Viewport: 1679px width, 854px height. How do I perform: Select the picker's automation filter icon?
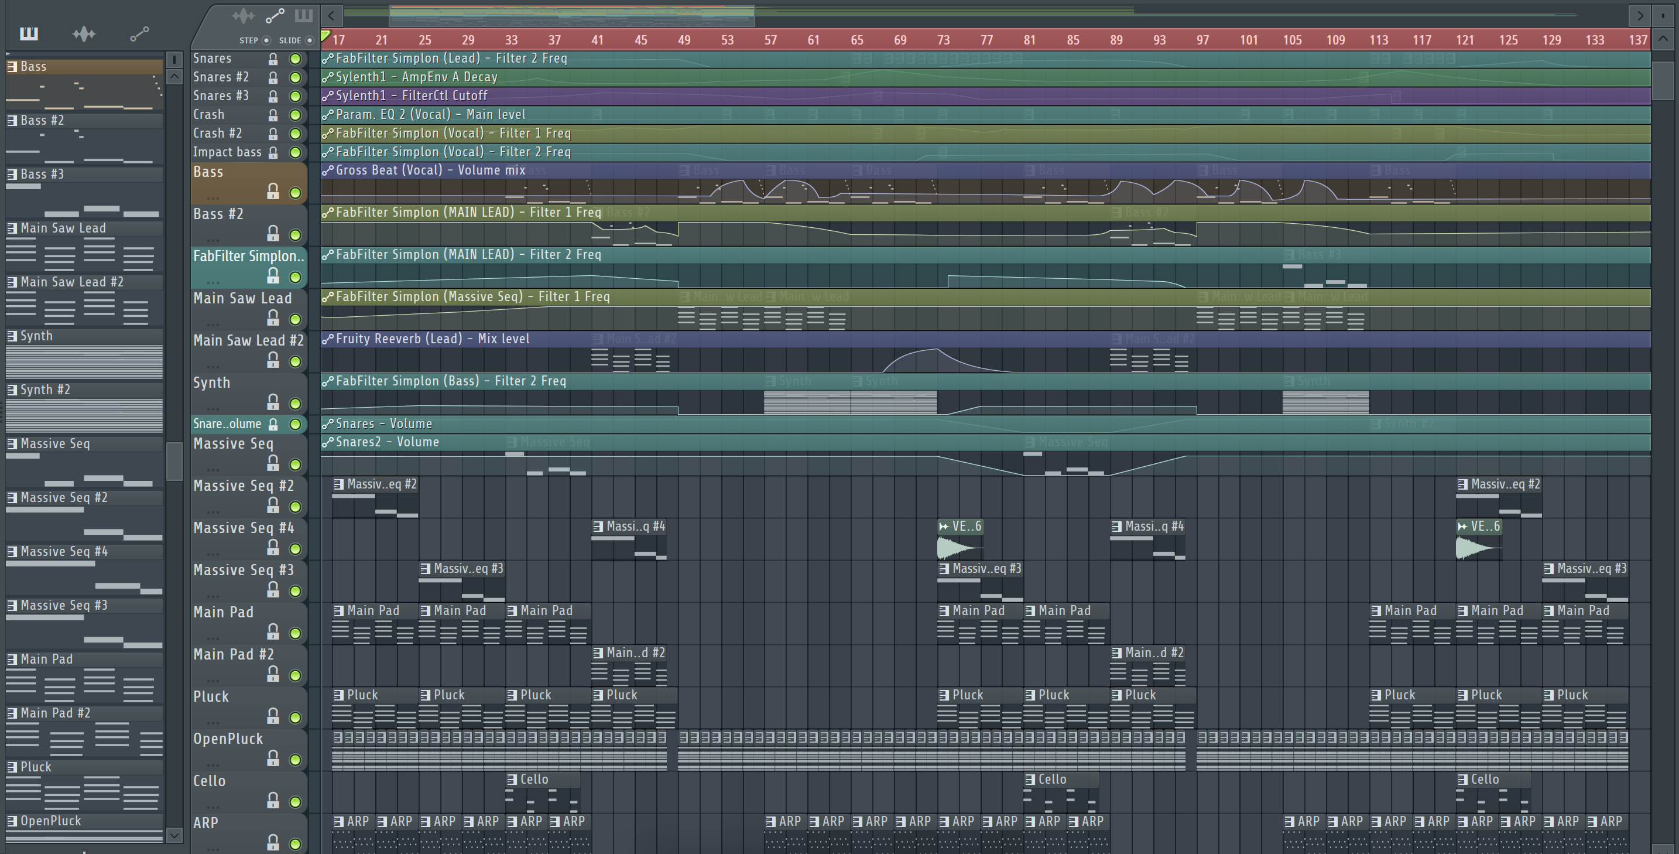click(x=139, y=33)
